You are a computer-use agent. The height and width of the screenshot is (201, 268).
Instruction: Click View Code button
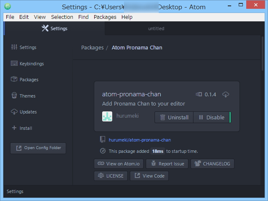pos(149,176)
